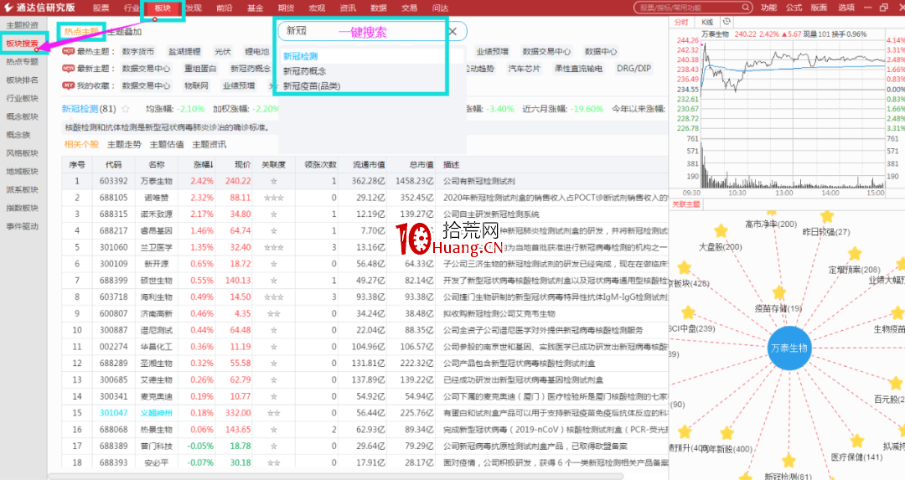Click the 新冠检测(81) theme title link
Viewport: 905px width, 480px height.
89,108
